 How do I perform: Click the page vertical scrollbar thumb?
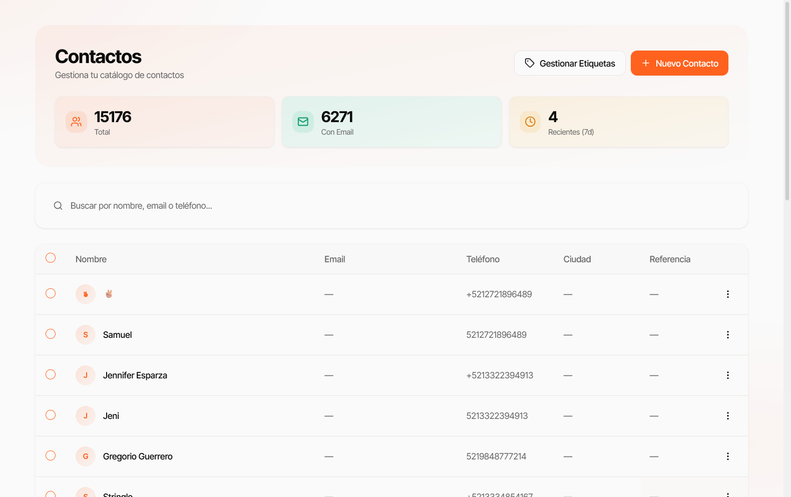pos(787,100)
